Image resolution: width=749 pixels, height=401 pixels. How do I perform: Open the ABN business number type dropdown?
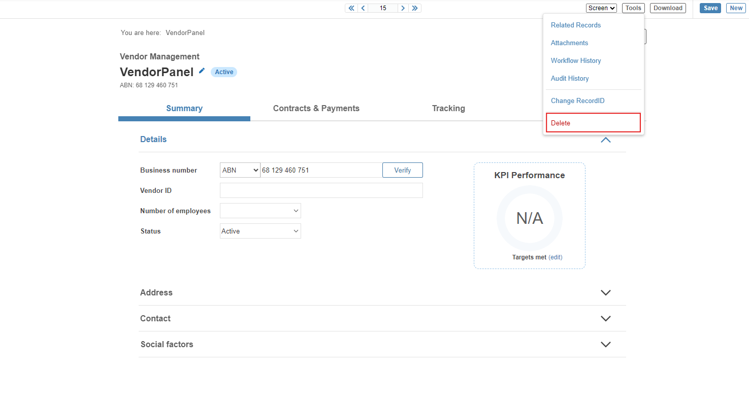[240, 170]
